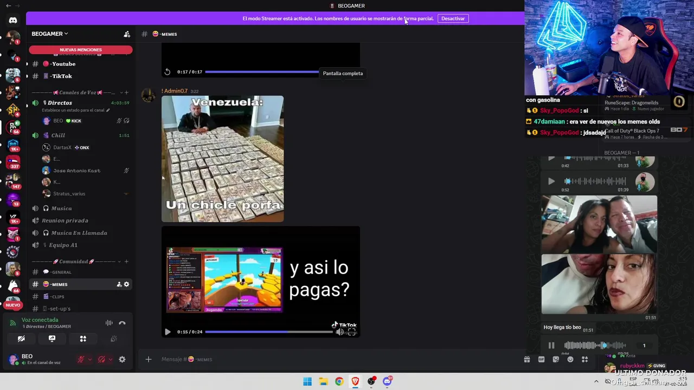Edit -memes channel settings gear
Screen dimensions: 694x390
127,284
